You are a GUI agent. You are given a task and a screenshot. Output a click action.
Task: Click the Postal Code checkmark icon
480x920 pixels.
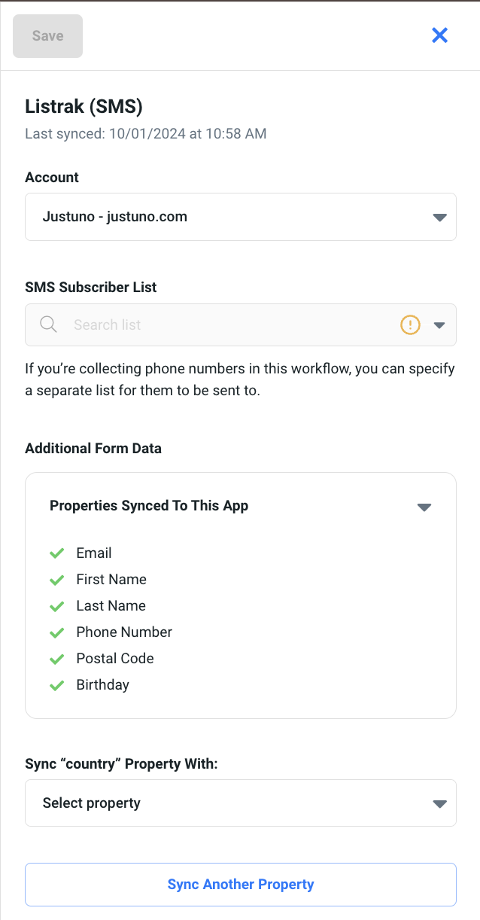coord(56,659)
